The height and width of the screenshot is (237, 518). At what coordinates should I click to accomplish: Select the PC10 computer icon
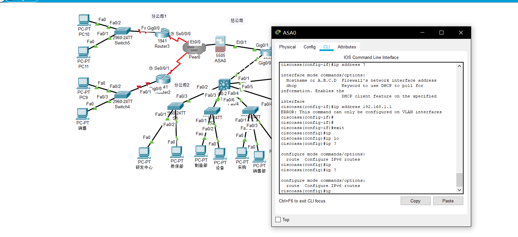[84, 20]
